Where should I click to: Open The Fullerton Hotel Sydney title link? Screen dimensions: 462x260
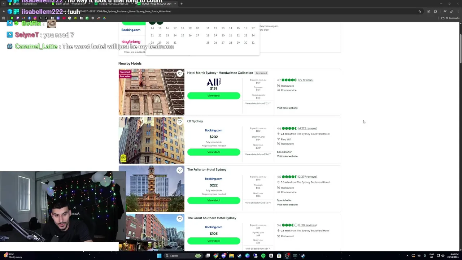[207, 169]
